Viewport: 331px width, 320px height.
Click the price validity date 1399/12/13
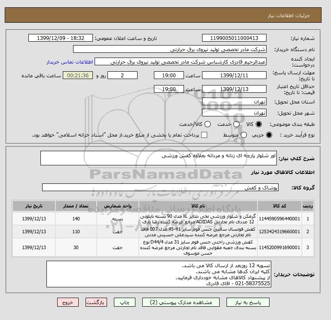coord(234,89)
